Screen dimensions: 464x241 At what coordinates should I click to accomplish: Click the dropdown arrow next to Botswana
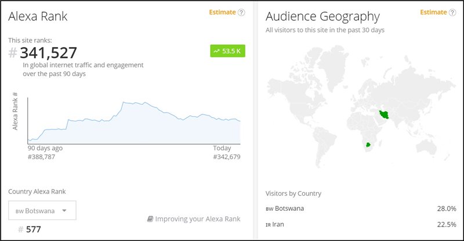click(64, 211)
